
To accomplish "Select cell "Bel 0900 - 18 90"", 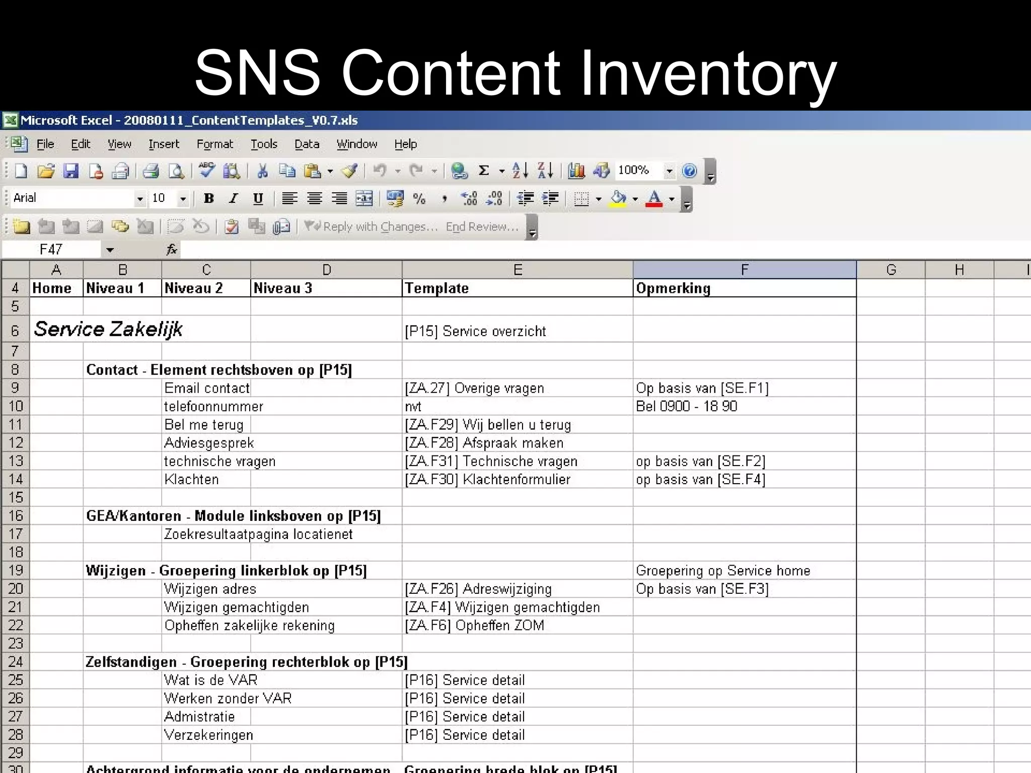I will tap(745, 407).
